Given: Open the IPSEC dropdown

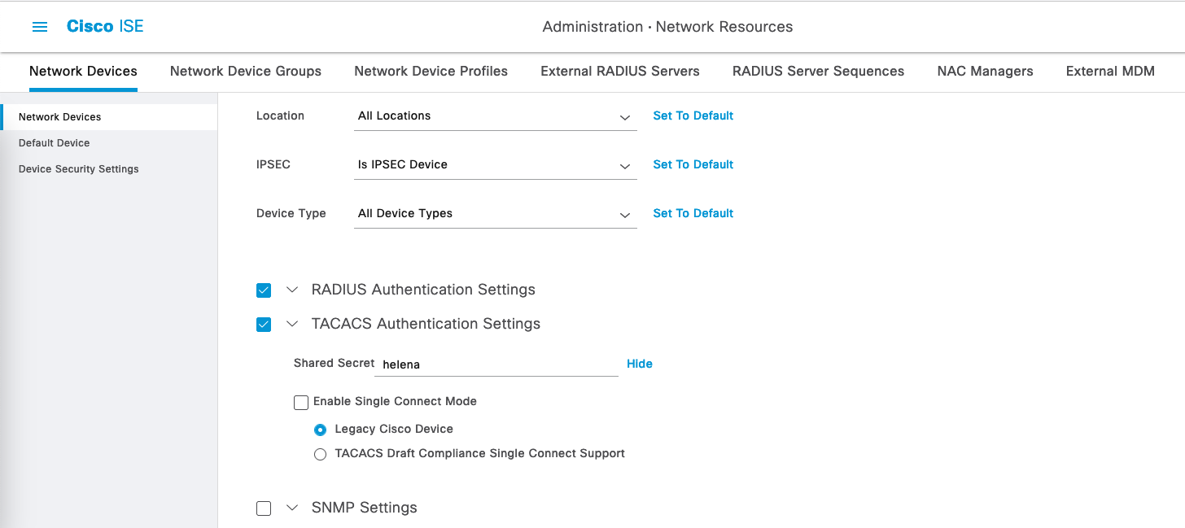Looking at the screenshot, I should pyautogui.click(x=495, y=165).
